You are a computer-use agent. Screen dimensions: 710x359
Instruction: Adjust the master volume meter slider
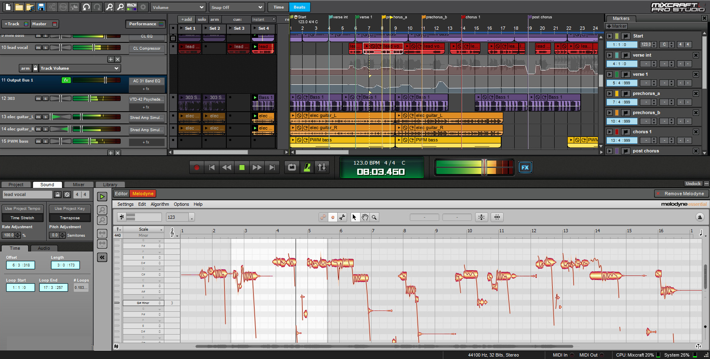(x=484, y=167)
